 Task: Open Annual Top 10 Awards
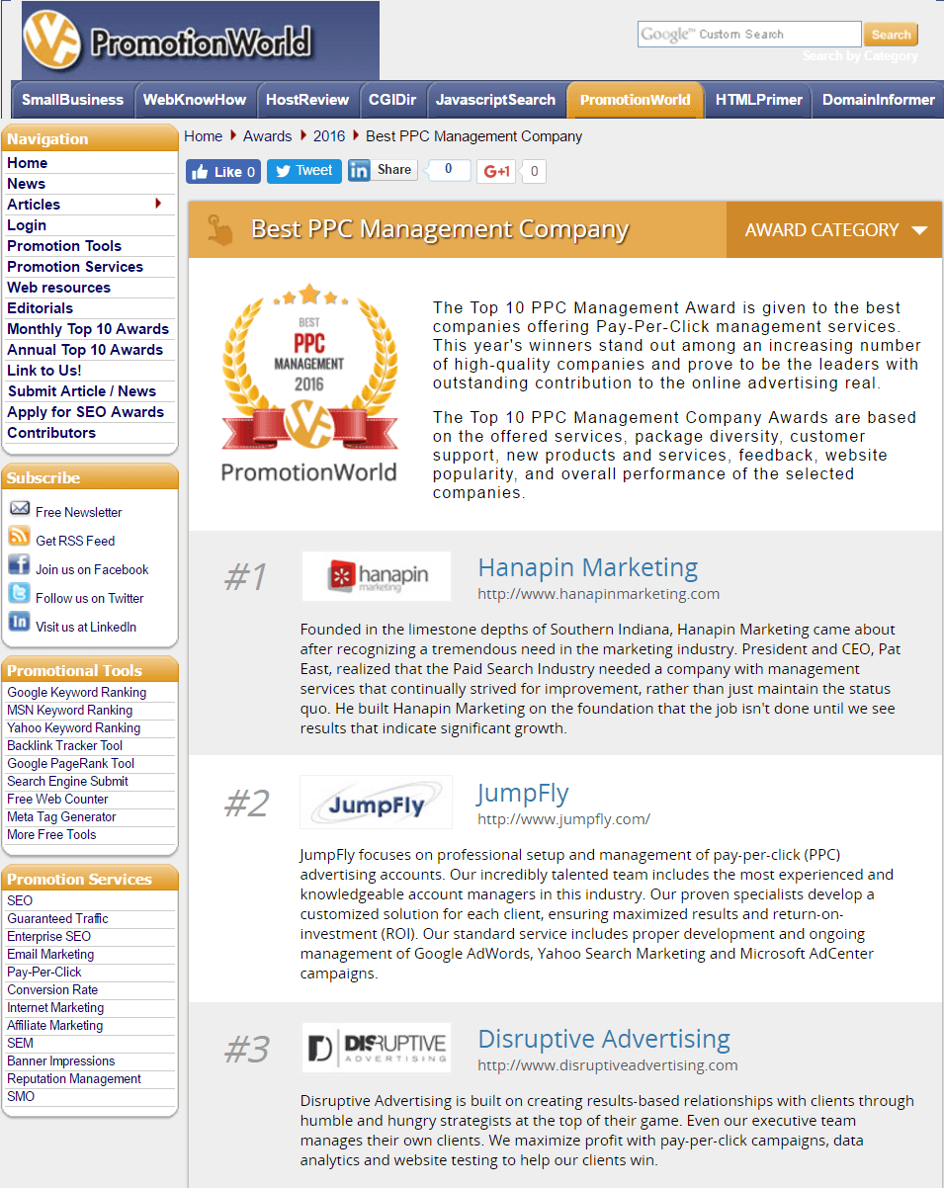point(85,350)
